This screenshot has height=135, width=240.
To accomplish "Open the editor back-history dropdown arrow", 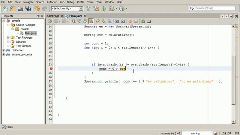I will tap(60, 21).
